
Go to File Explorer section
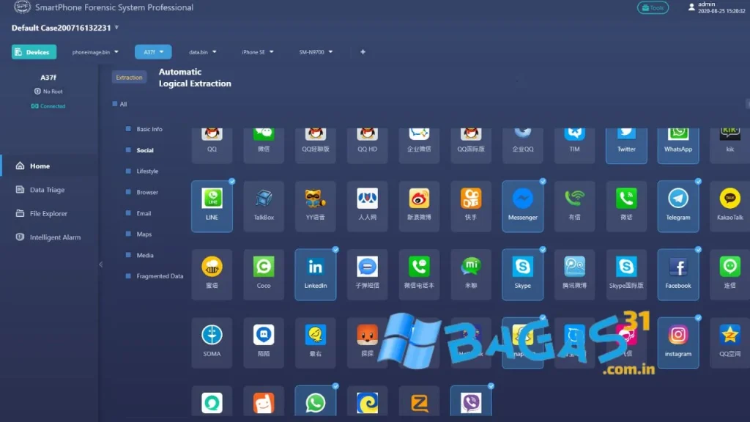click(x=48, y=214)
